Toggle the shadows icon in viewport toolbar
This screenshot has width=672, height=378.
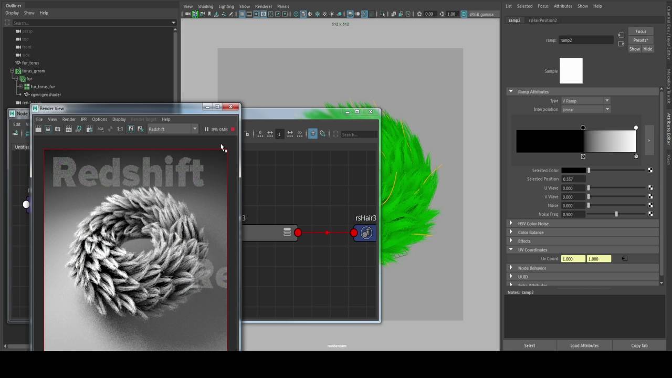click(340, 14)
